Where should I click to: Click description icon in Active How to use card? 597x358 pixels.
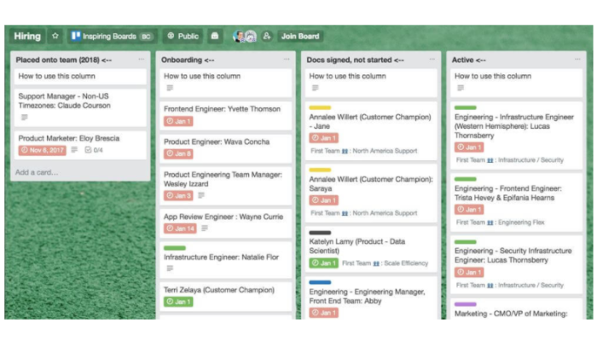461,88
